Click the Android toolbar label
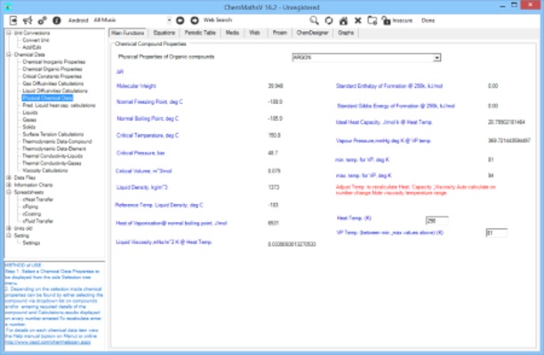 78,20
